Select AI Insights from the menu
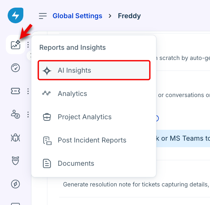The width and height of the screenshot is (210, 205). click(x=94, y=70)
